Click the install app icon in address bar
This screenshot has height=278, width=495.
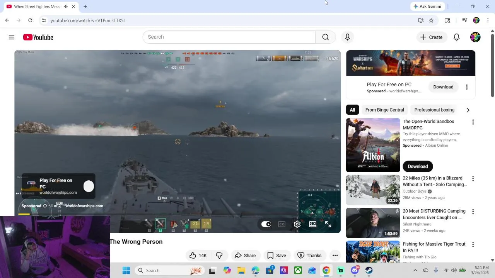pyautogui.click(x=421, y=20)
